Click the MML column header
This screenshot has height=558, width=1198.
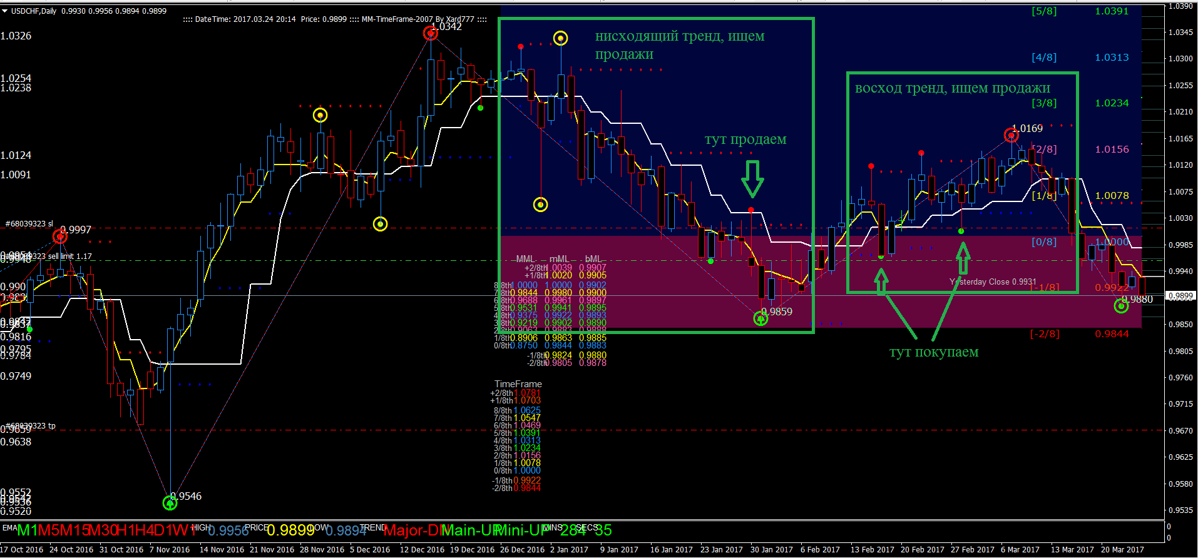[x=525, y=259]
